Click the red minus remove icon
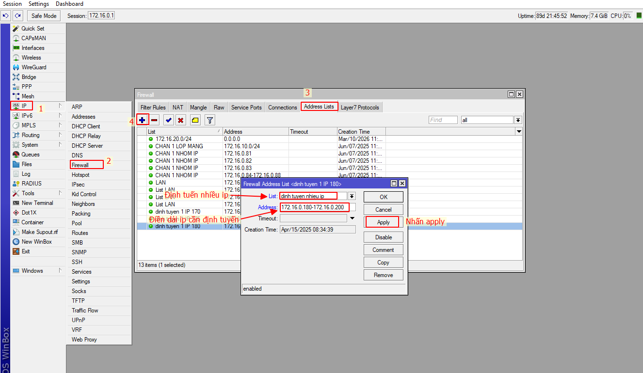 154,120
